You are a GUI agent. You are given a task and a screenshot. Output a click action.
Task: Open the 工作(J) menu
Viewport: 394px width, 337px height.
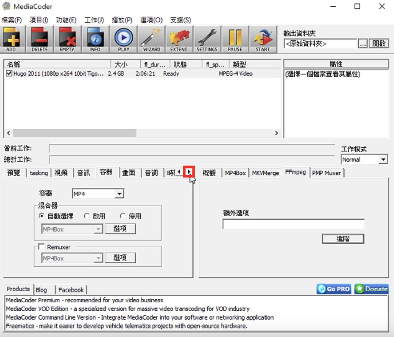coord(94,20)
